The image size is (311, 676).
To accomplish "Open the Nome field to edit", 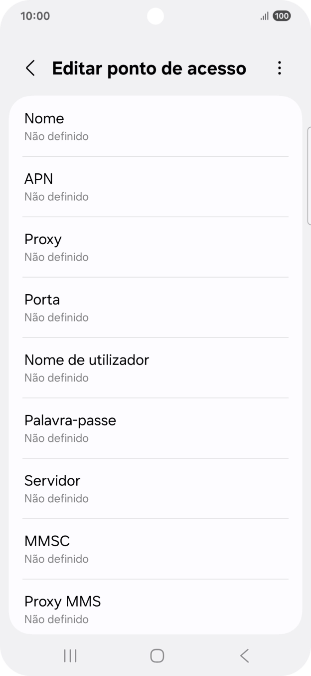I will (155, 126).
